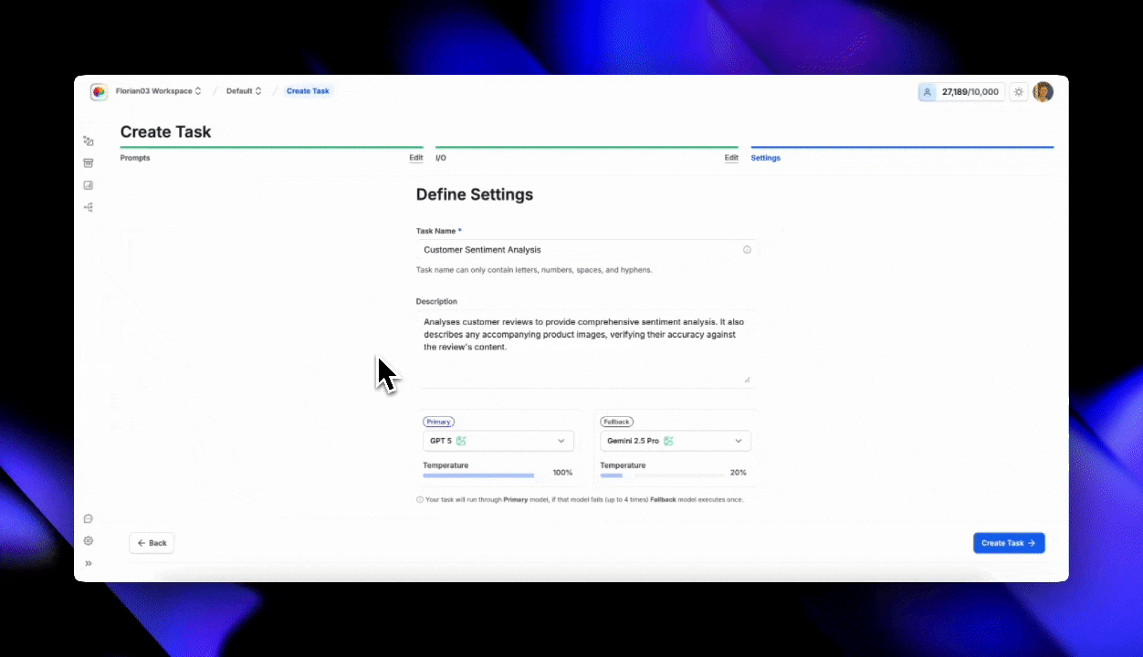Open the workflow tree sidebar icon
The width and height of the screenshot is (1143, 657).
pos(89,207)
